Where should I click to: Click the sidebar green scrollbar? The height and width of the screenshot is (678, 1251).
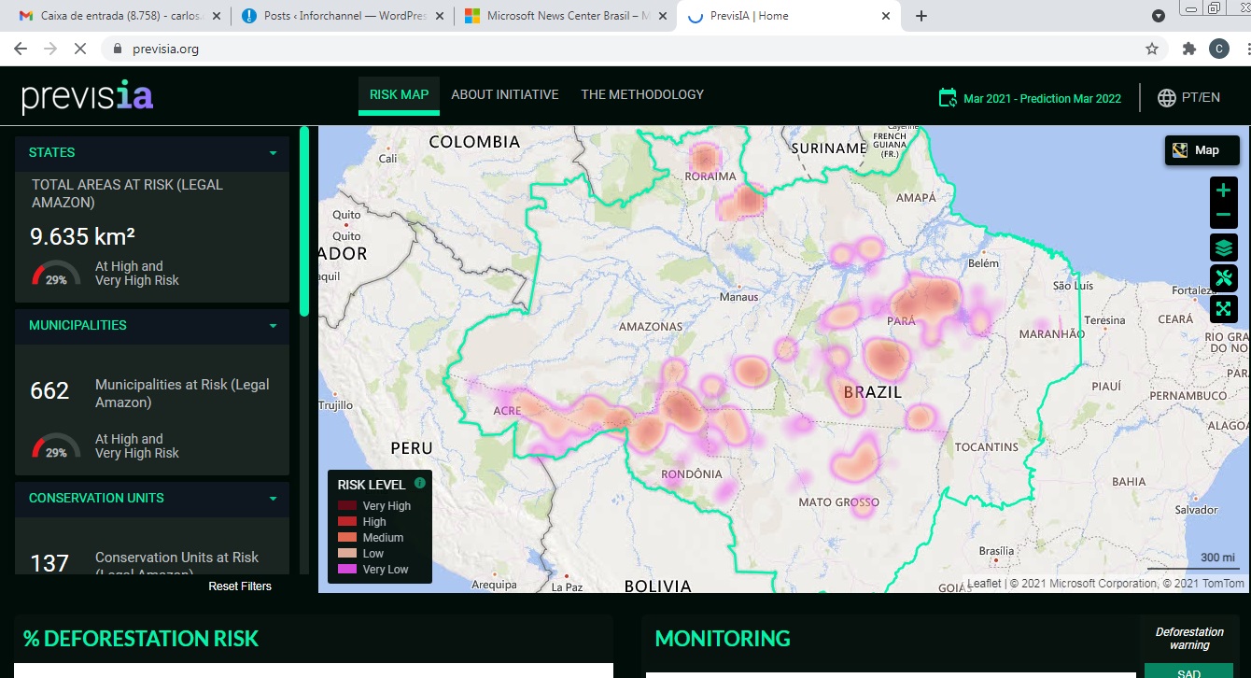pyautogui.click(x=304, y=222)
